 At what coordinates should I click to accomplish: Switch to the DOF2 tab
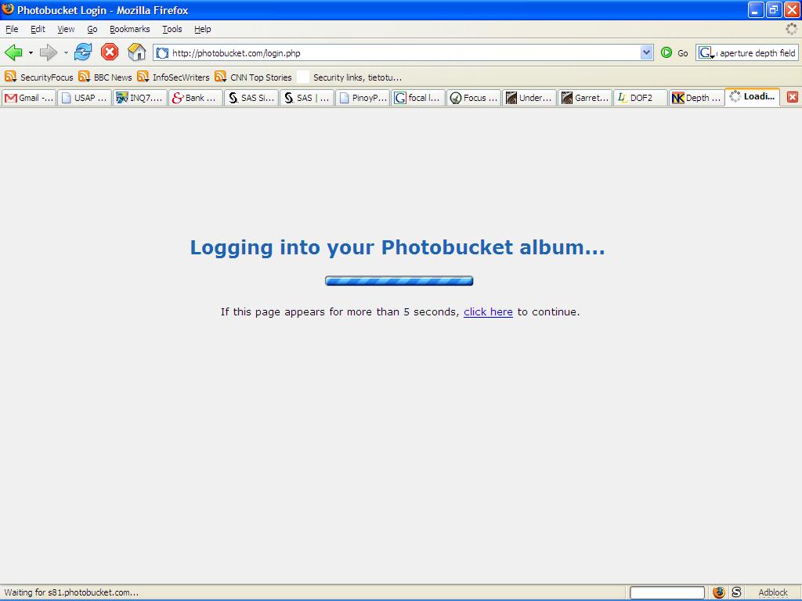641,98
